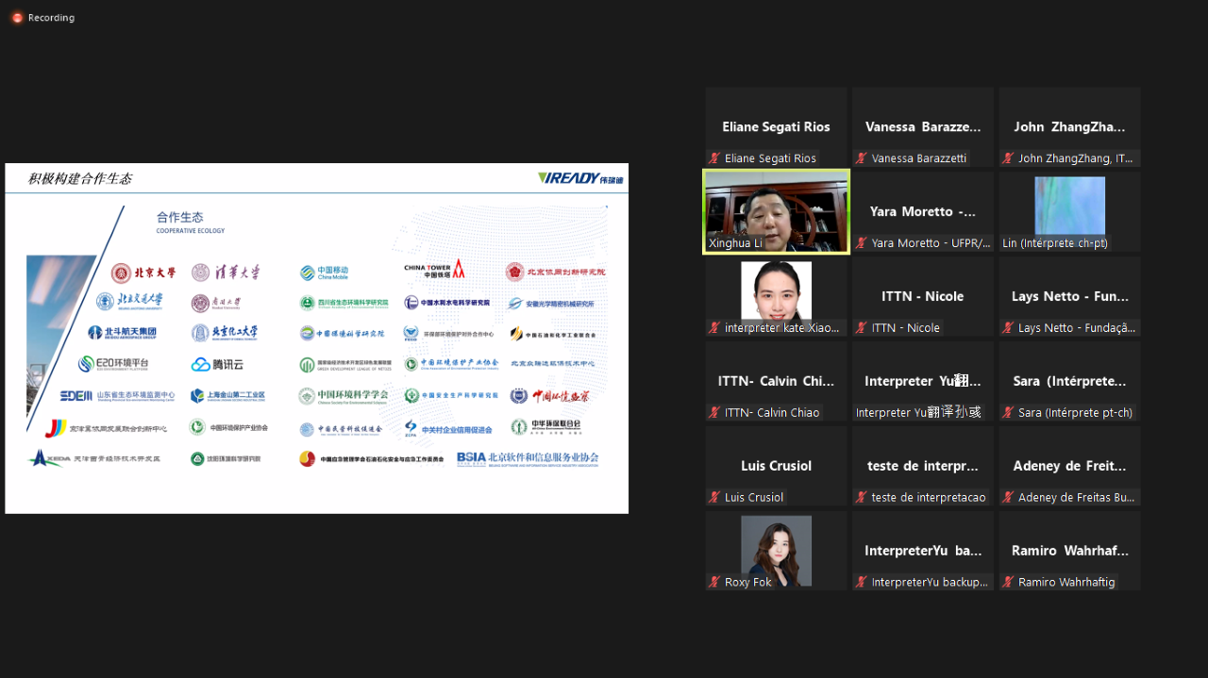Click John ZhangZhang's muted microphone icon

1008,158
